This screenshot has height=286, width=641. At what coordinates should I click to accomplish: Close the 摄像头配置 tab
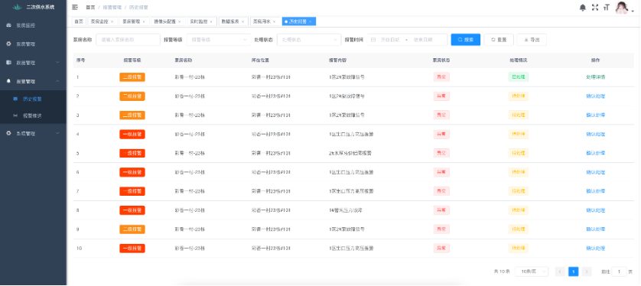(x=180, y=21)
